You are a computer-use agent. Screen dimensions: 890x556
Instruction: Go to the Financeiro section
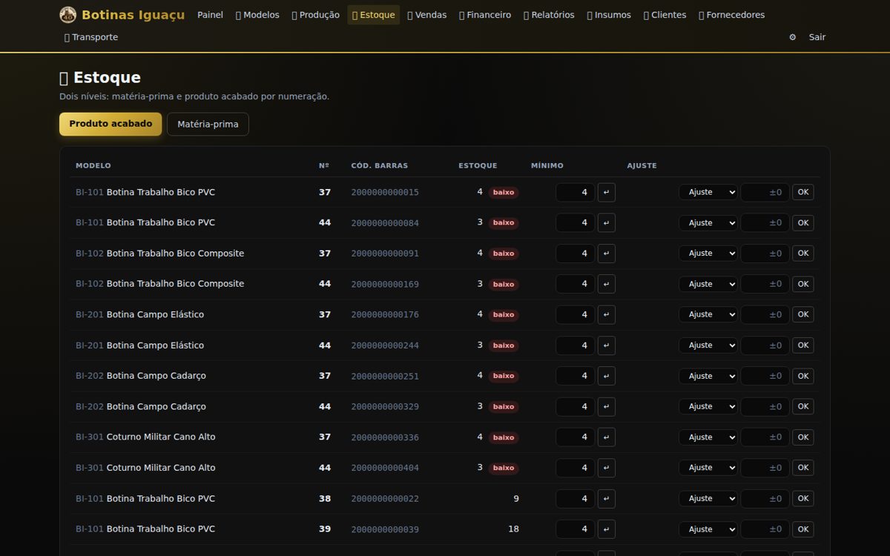485,15
